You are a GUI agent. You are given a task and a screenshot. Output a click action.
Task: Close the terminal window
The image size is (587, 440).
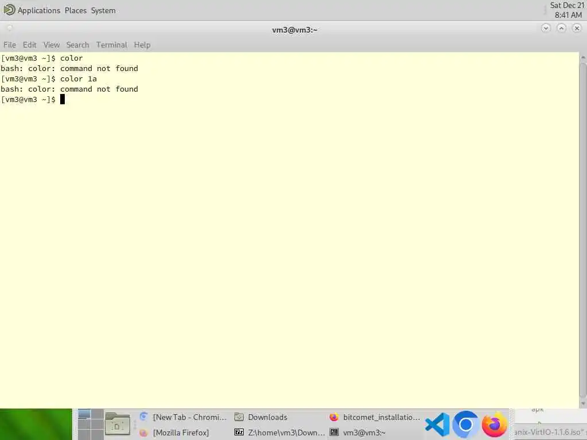click(x=577, y=28)
